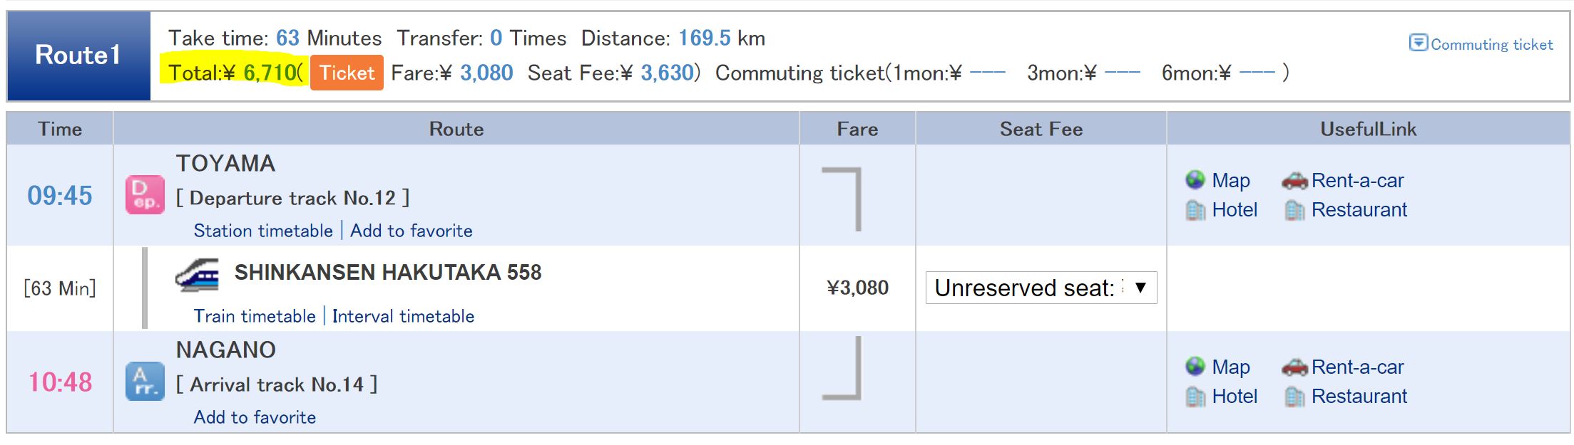Viewport: 1574px width, 445px height.
Task: Open Restaurant link for Toyama
Action: (x=1359, y=210)
